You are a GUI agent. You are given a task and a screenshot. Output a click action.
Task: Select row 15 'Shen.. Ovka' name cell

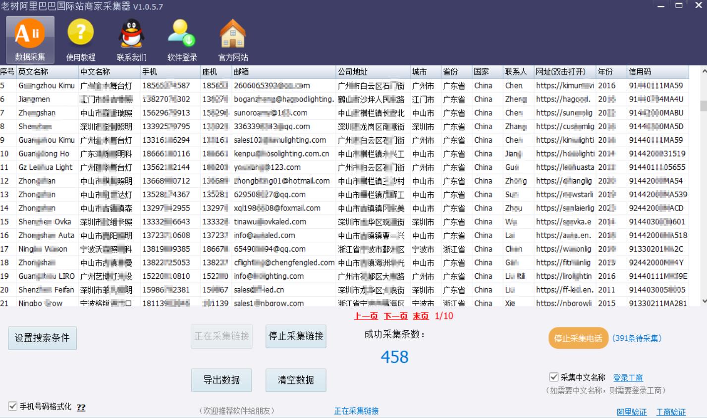(x=47, y=222)
